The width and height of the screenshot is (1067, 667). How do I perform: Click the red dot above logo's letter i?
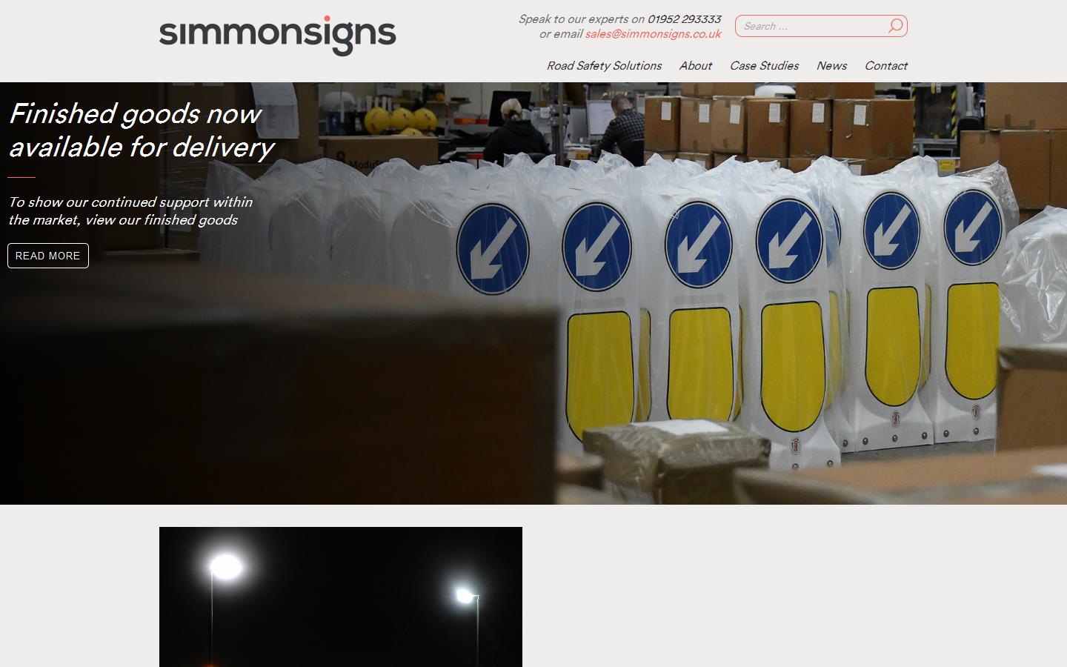328,19
